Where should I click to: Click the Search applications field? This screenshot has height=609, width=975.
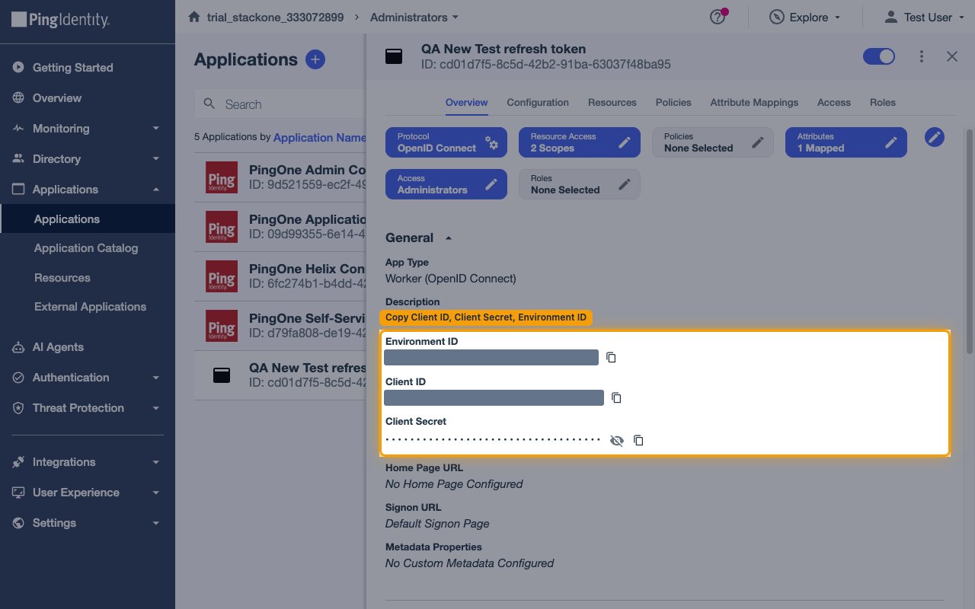[280, 104]
